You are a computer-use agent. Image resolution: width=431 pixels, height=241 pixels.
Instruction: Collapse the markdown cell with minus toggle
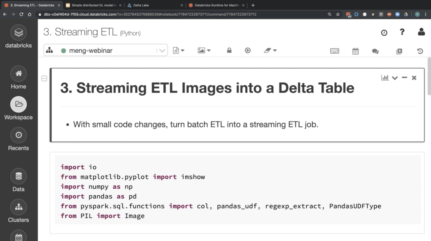pyautogui.click(x=44, y=79)
